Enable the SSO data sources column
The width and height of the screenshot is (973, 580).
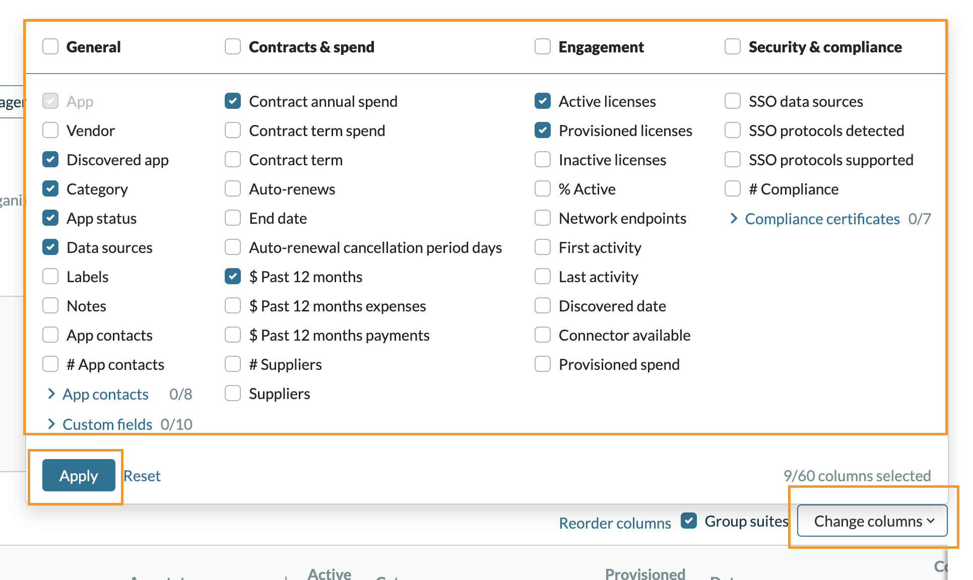point(732,101)
